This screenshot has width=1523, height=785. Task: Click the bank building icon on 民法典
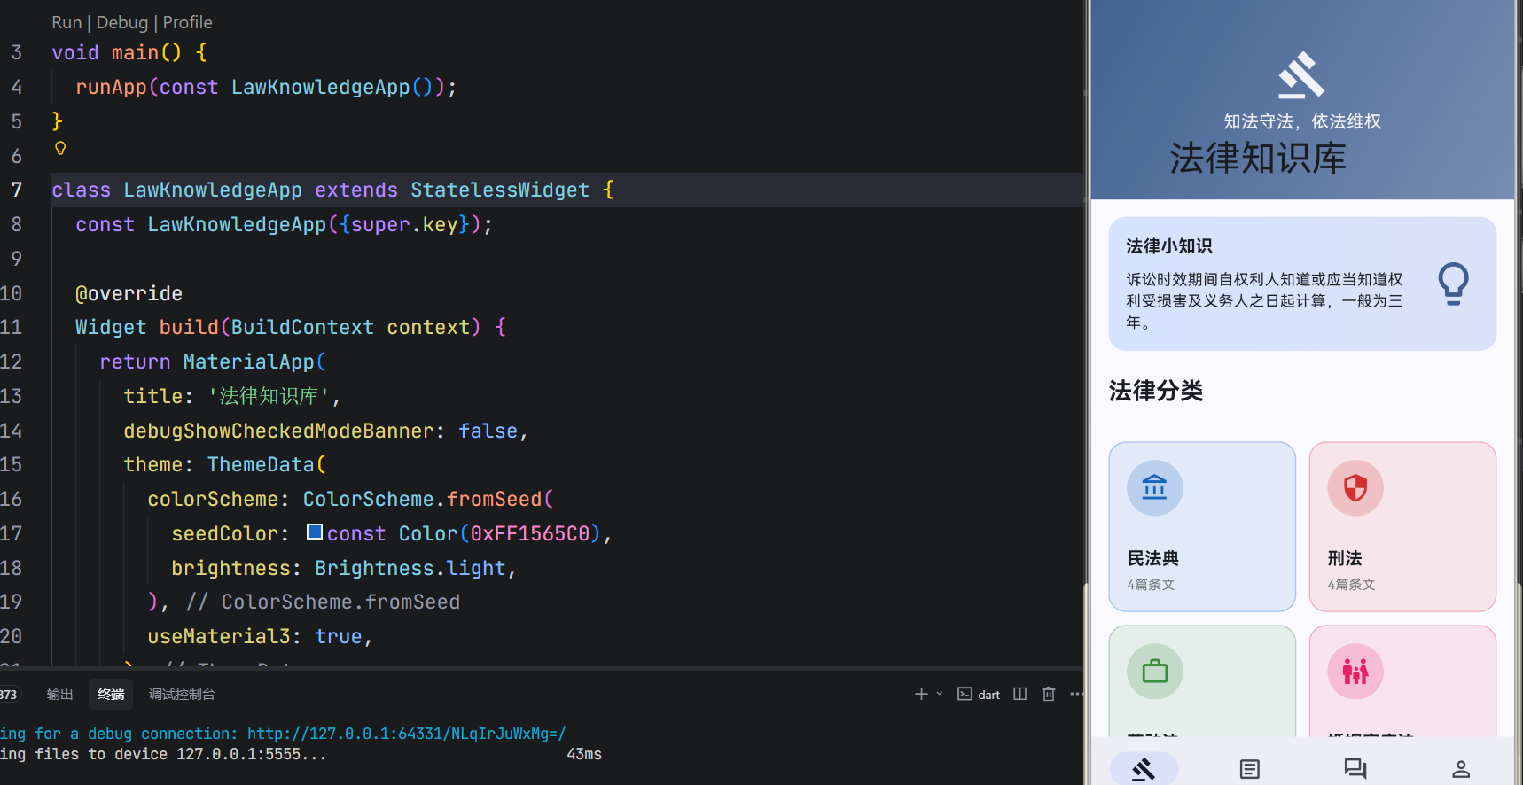coord(1154,487)
